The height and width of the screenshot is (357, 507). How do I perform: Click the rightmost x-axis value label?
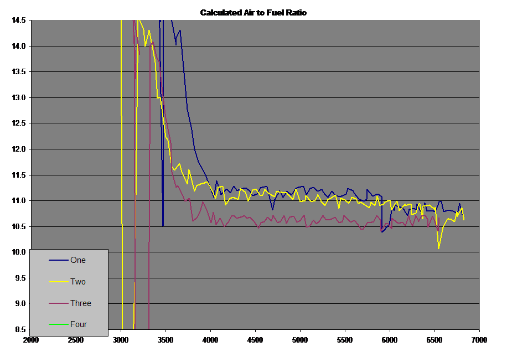coord(479,339)
